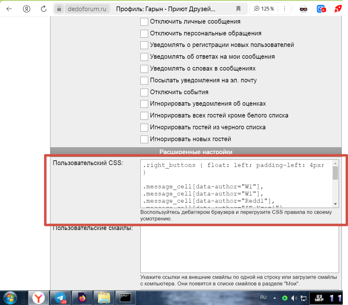Enable 'Отключить личные сообщения' checkbox
This screenshot has width=348, height=305.
[144, 22]
